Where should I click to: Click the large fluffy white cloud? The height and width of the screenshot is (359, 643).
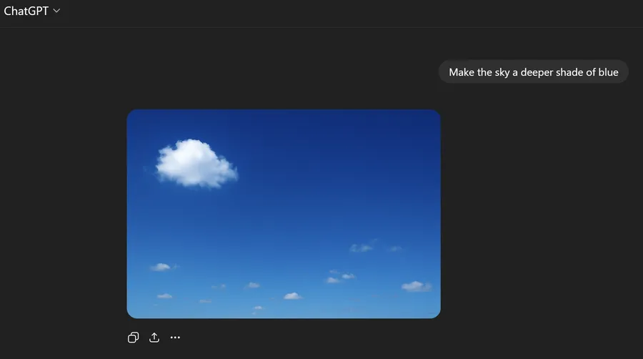coord(195,163)
